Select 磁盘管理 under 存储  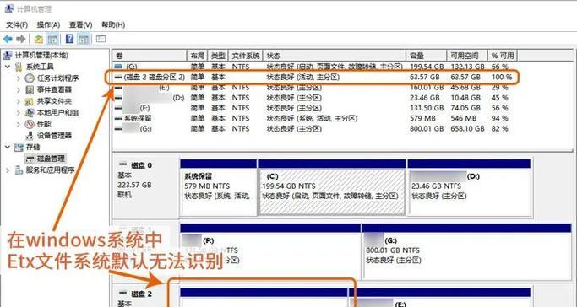click(51, 159)
